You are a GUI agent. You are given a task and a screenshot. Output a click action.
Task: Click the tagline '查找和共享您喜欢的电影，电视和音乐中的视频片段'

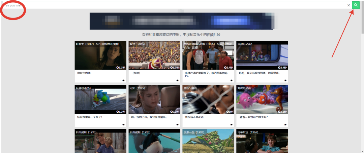[x=181, y=35]
